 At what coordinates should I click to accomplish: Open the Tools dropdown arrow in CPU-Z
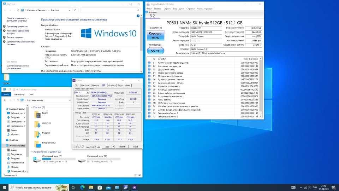113,146
